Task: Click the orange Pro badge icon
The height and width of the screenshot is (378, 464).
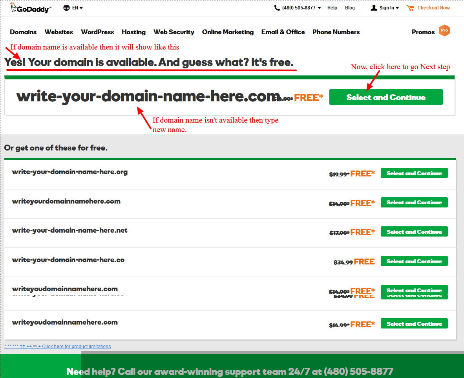Action: pyautogui.click(x=444, y=30)
